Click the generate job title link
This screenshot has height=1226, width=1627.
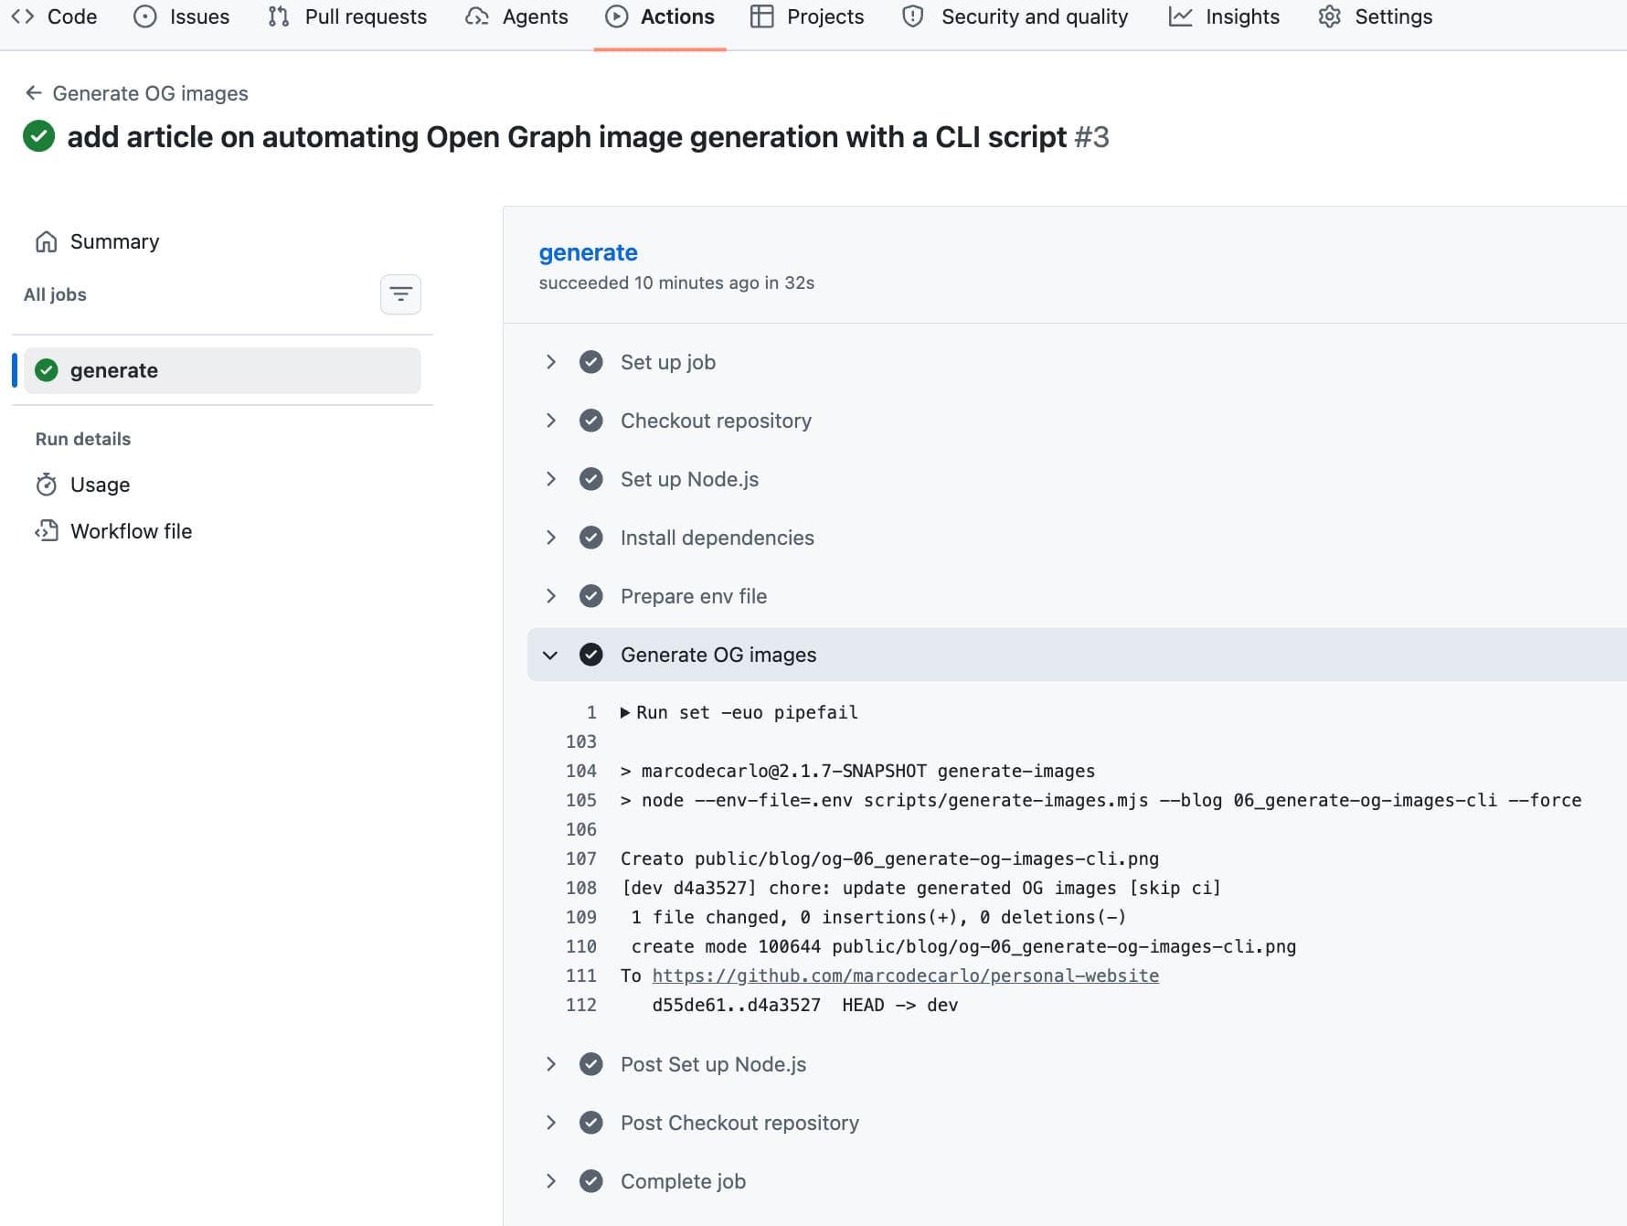coord(588,252)
